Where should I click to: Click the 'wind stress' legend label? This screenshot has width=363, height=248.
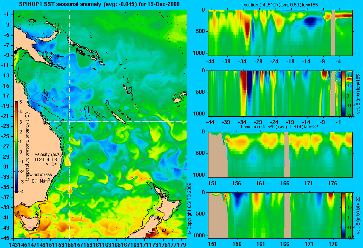41,174
